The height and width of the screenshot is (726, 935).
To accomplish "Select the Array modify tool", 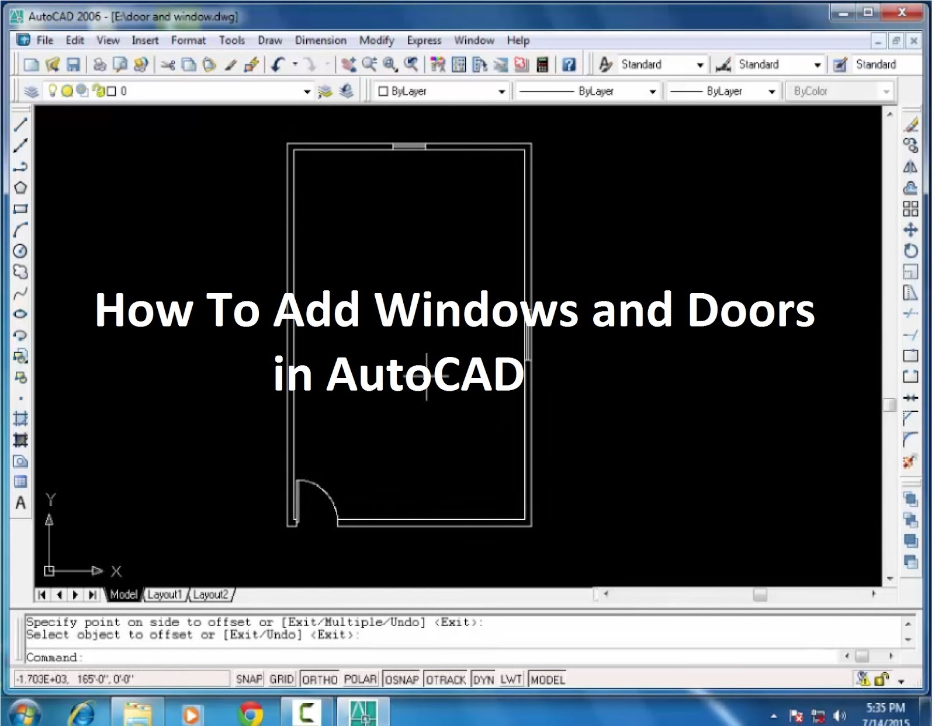I will click(x=910, y=209).
